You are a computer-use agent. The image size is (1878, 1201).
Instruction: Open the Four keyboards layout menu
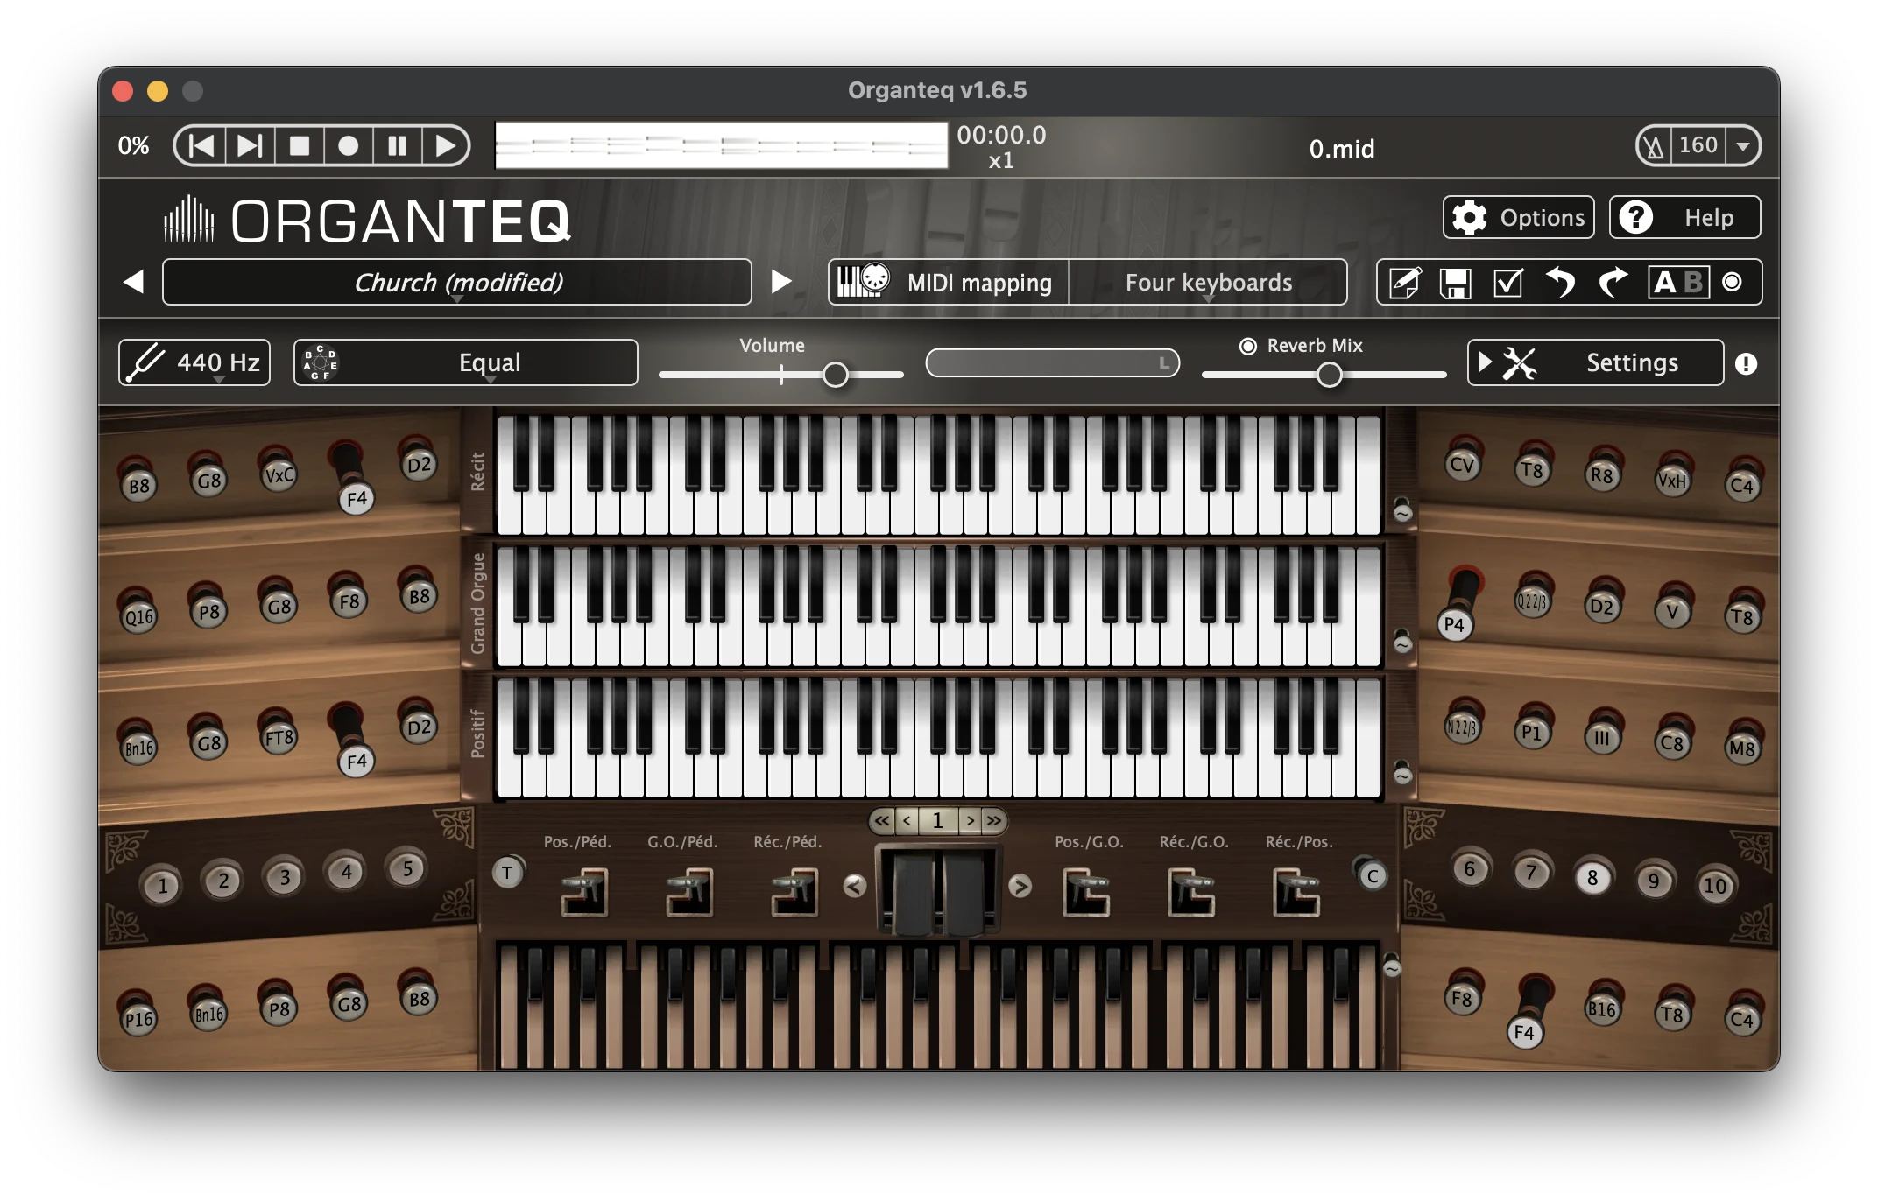(x=1208, y=283)
